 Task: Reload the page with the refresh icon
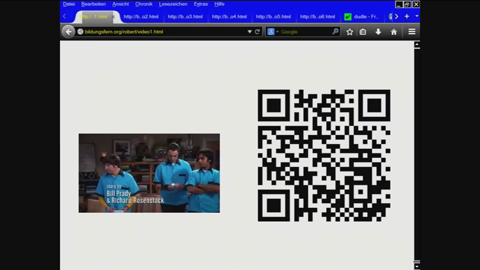tap(257, 31)
